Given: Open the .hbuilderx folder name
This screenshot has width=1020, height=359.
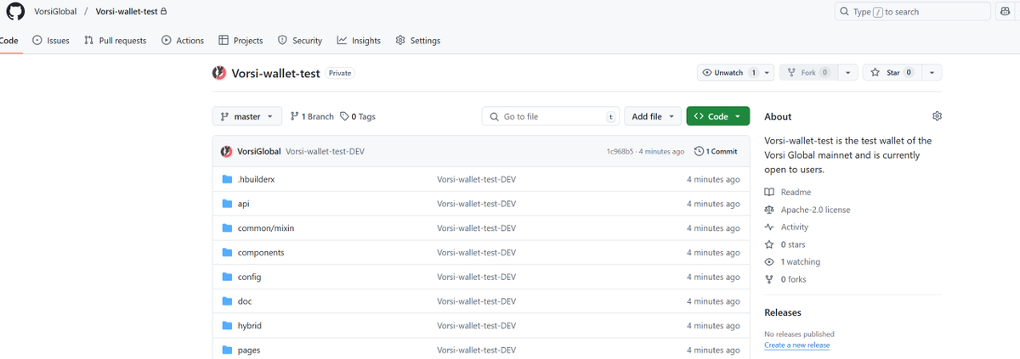Looking at the screenshot, I should [x=256, y=180].
